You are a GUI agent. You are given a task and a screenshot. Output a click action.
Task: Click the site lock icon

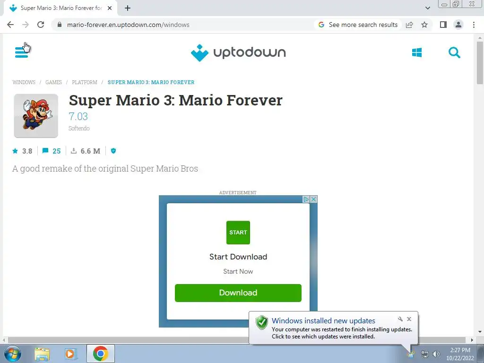60,25
